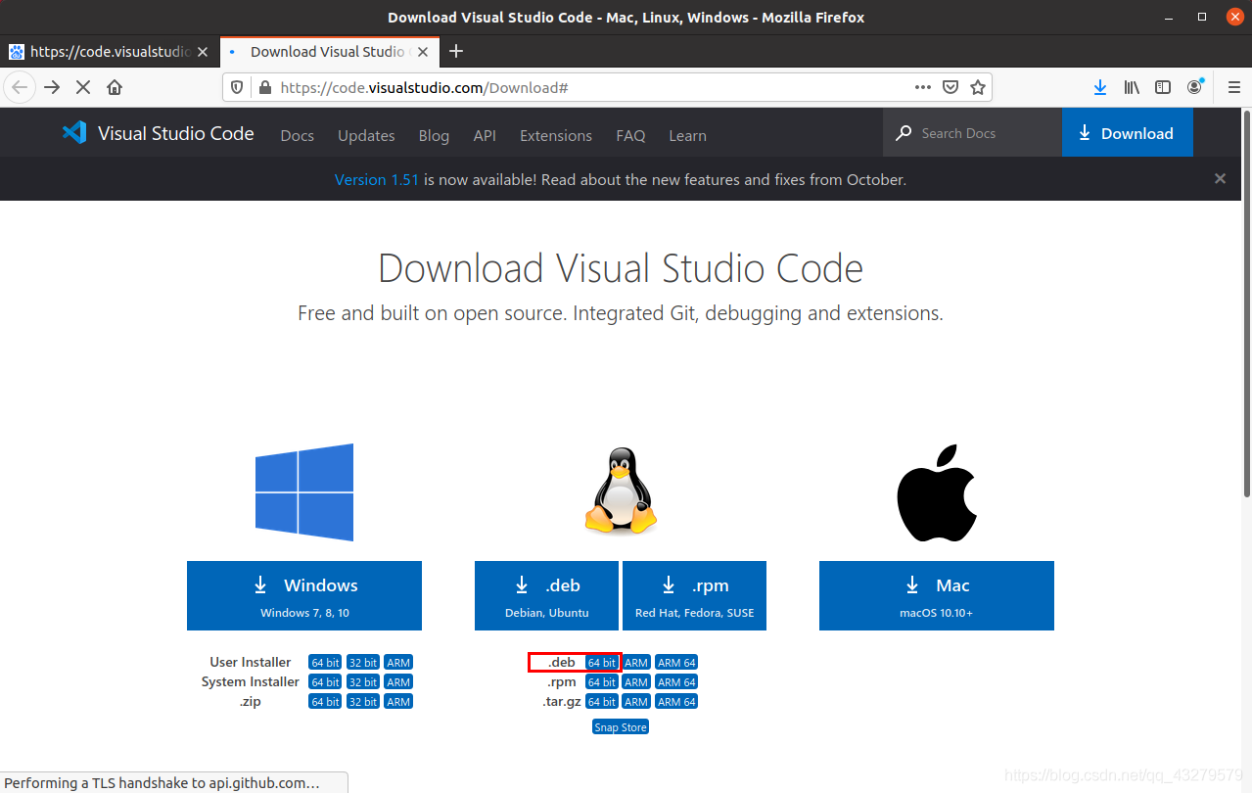Select Linux .deb ARM 64
1252x793 pixels.
(676, 663)
